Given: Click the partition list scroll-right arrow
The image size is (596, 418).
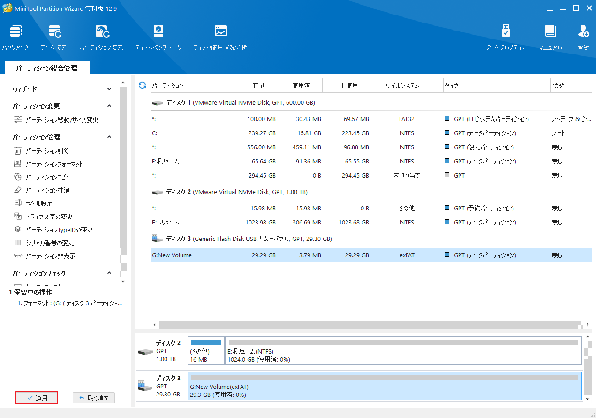Looking at the screenshot, I should (588, 325).
